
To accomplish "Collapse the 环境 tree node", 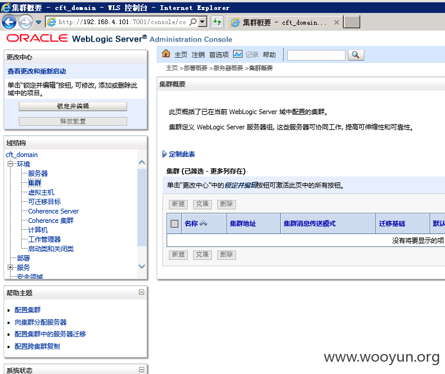I will coord(10,163).
